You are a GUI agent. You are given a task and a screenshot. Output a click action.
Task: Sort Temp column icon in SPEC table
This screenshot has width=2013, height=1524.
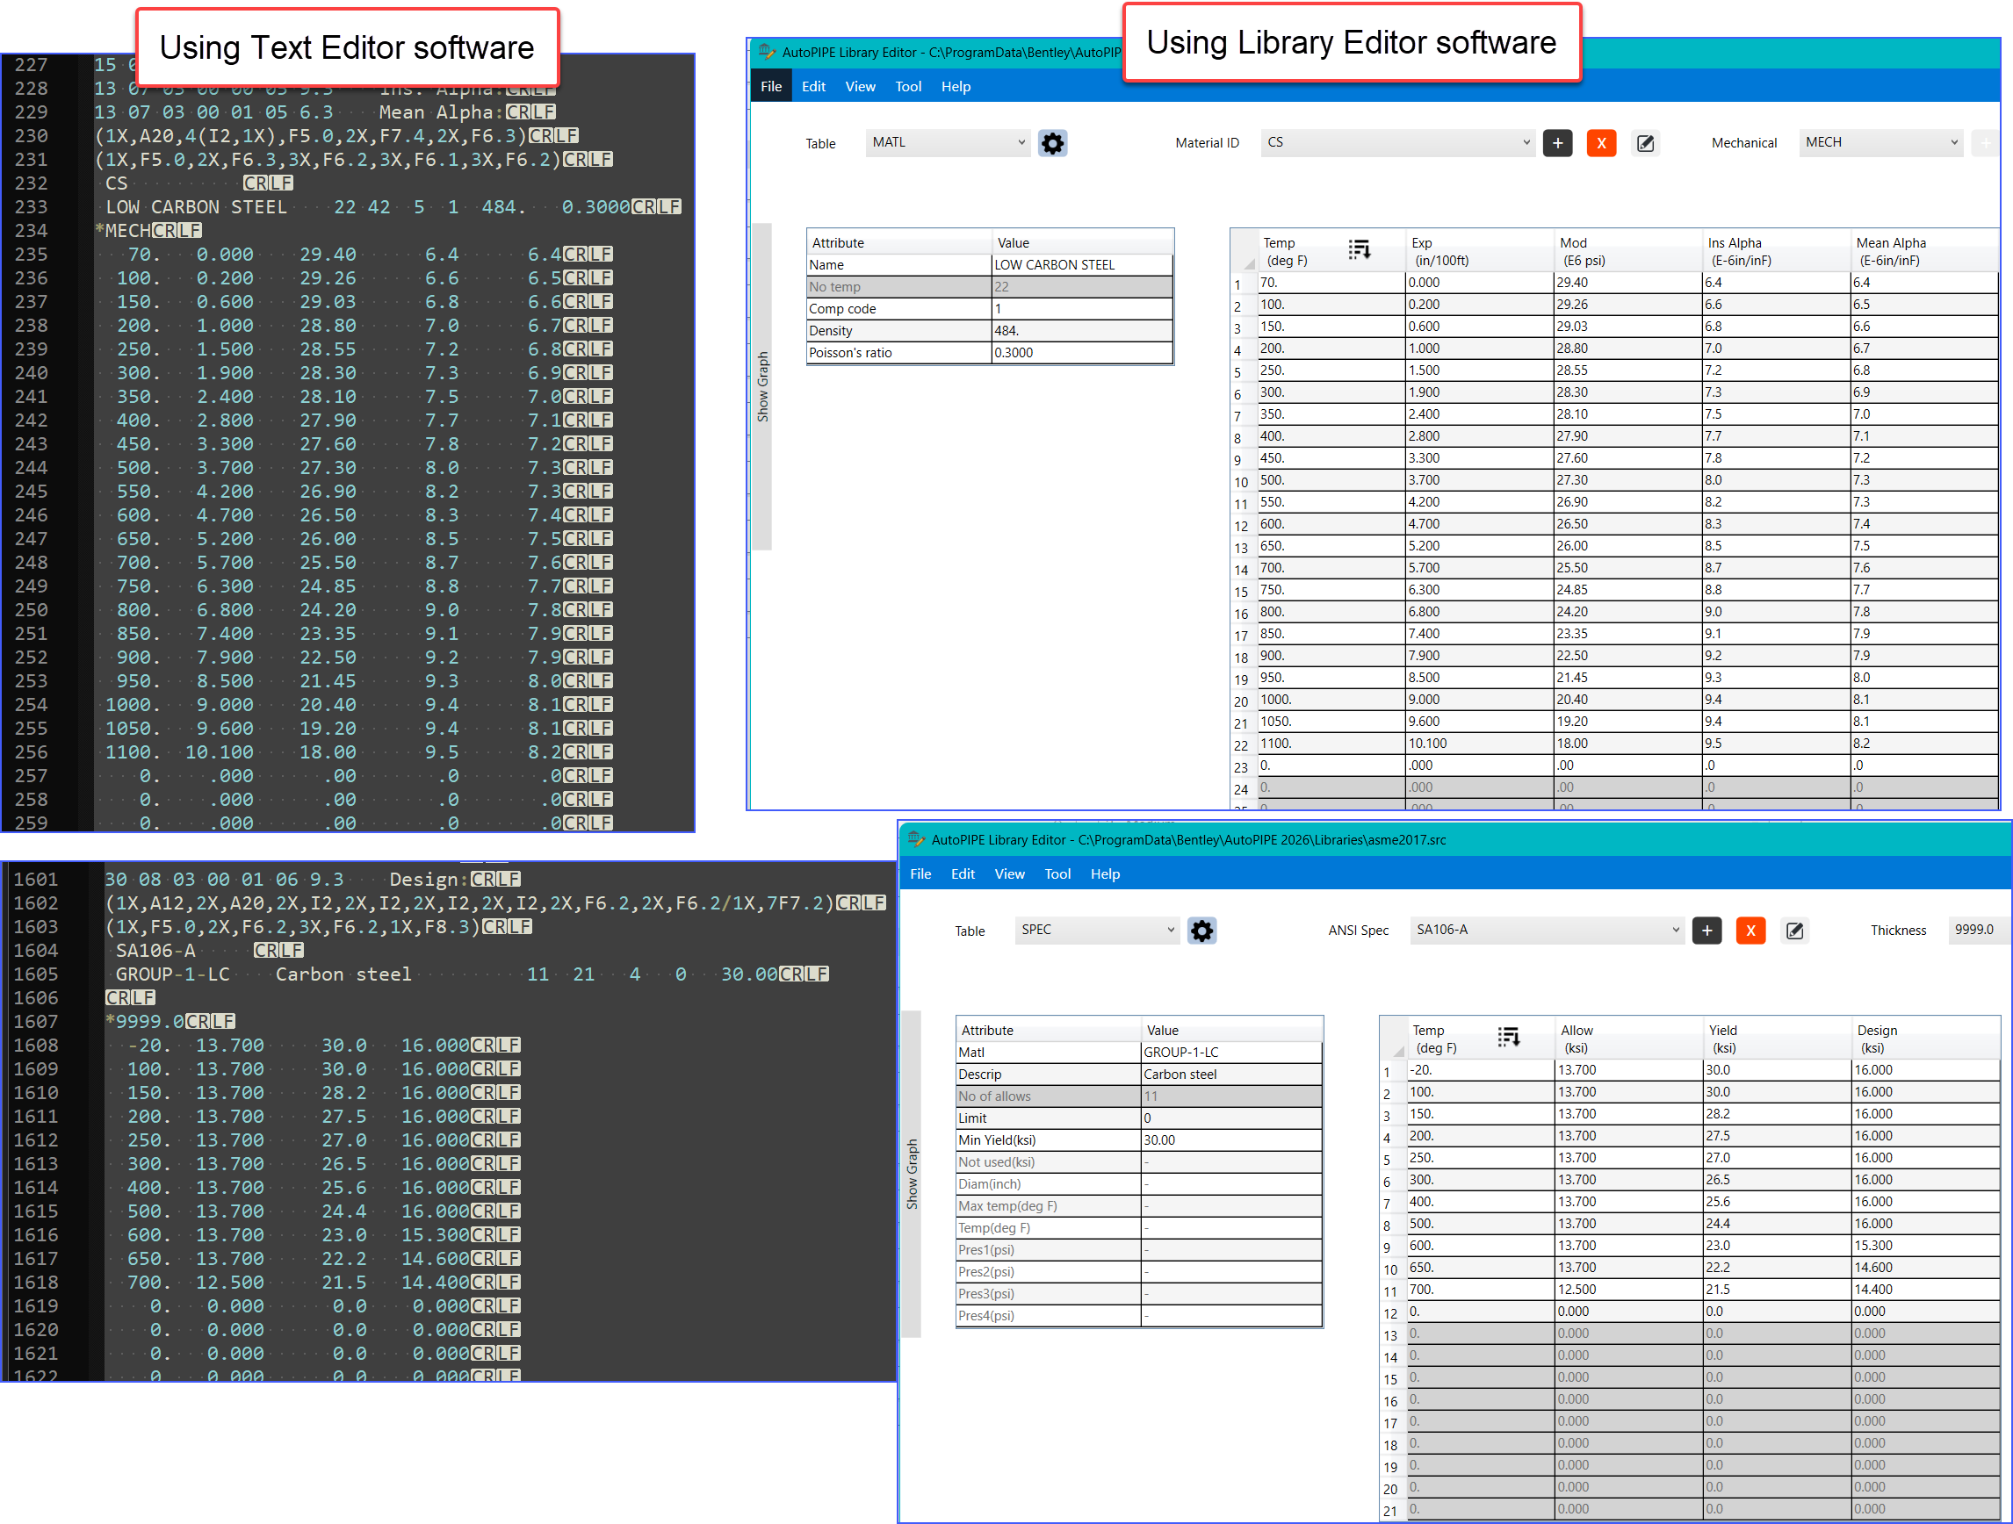(1508, 1038)
